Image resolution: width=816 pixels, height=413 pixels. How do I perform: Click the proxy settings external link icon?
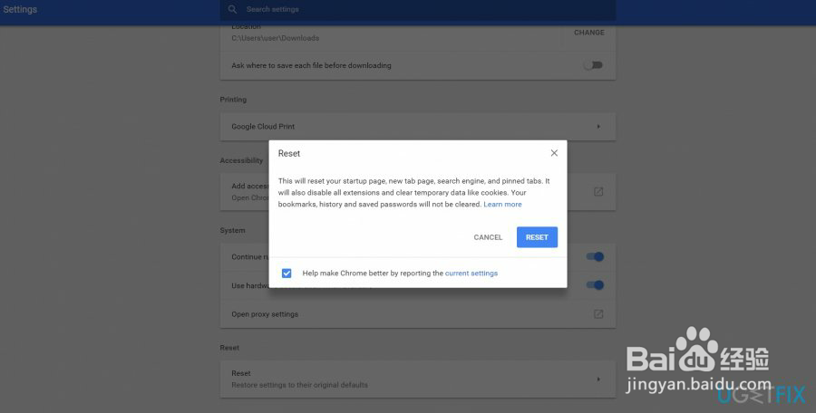point(598,314)
